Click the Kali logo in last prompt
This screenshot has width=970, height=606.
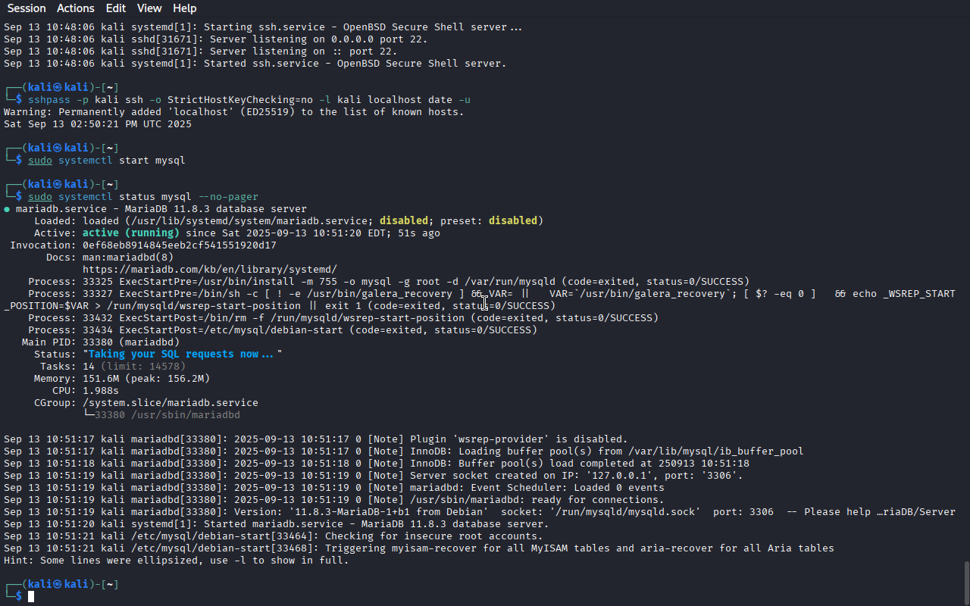[x=57, y=585]
